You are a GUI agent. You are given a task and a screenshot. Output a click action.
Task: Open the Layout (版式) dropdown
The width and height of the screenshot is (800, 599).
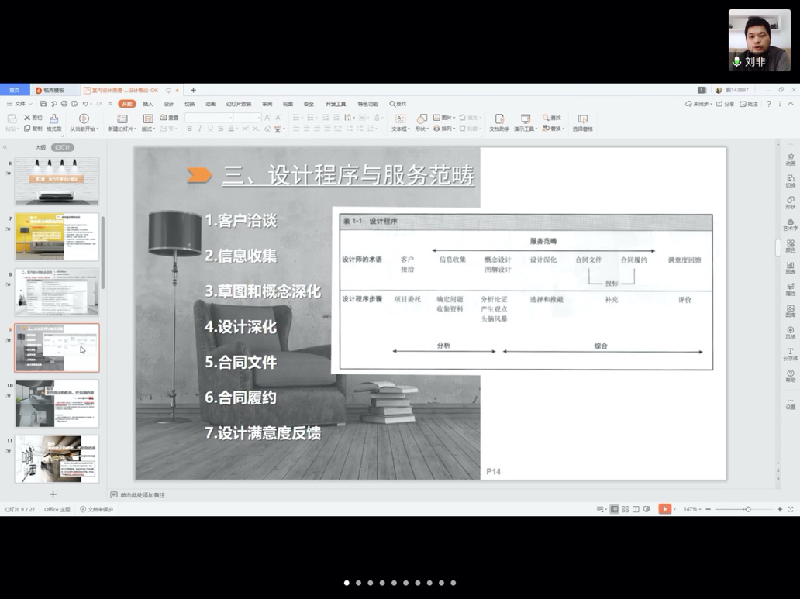(147, 129)
